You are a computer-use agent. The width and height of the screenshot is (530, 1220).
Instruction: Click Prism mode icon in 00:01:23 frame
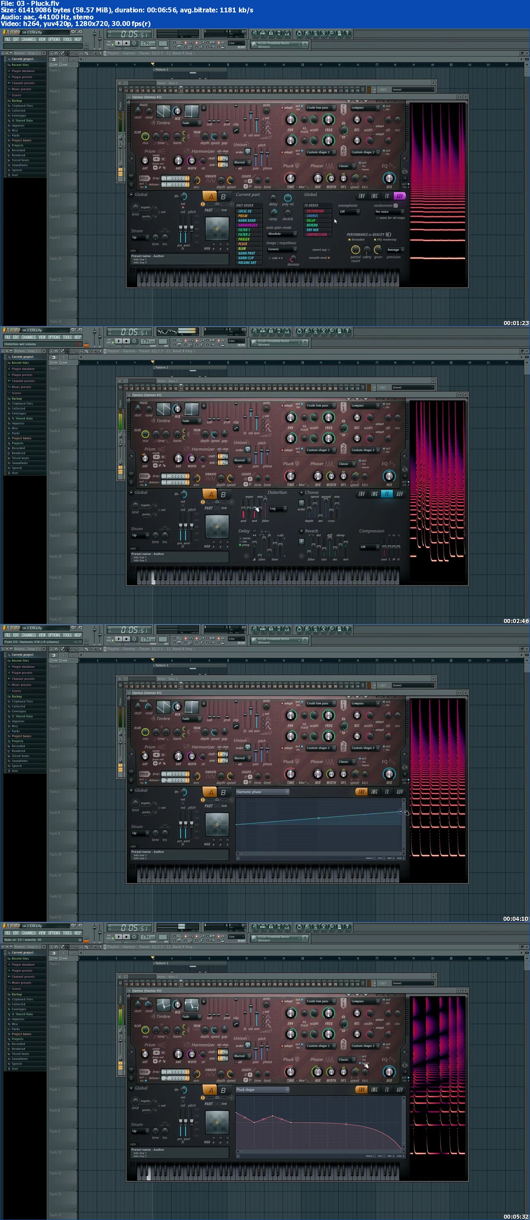coord(155,159)
